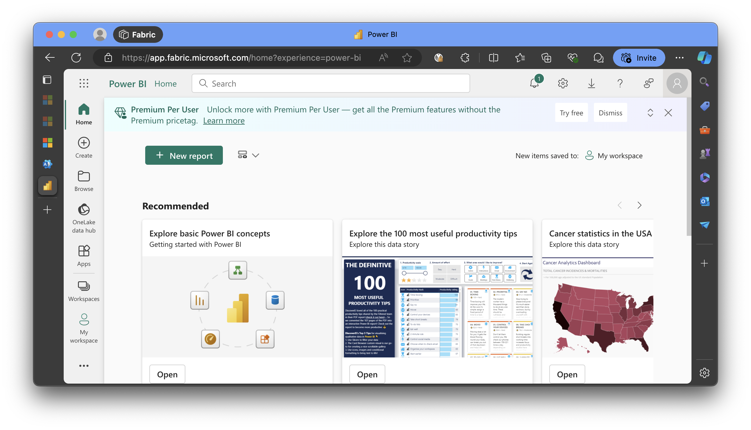Add page to favorites star
Screen dimensions: 751x430
click(x=407, y=57)
